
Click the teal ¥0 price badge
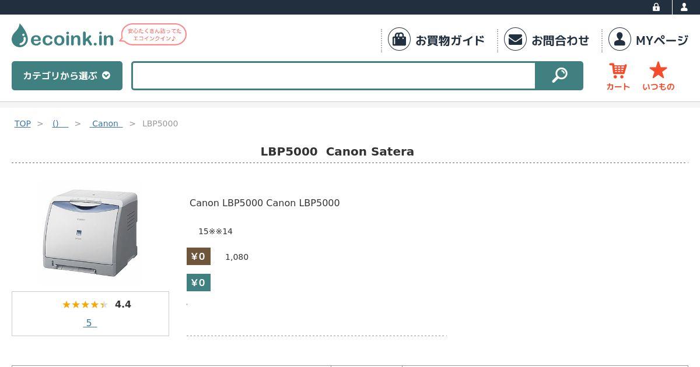click(x=198, y=283)
